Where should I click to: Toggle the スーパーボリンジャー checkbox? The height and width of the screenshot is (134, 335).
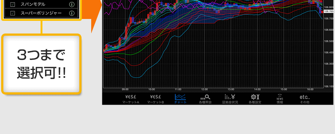[13, 13]
